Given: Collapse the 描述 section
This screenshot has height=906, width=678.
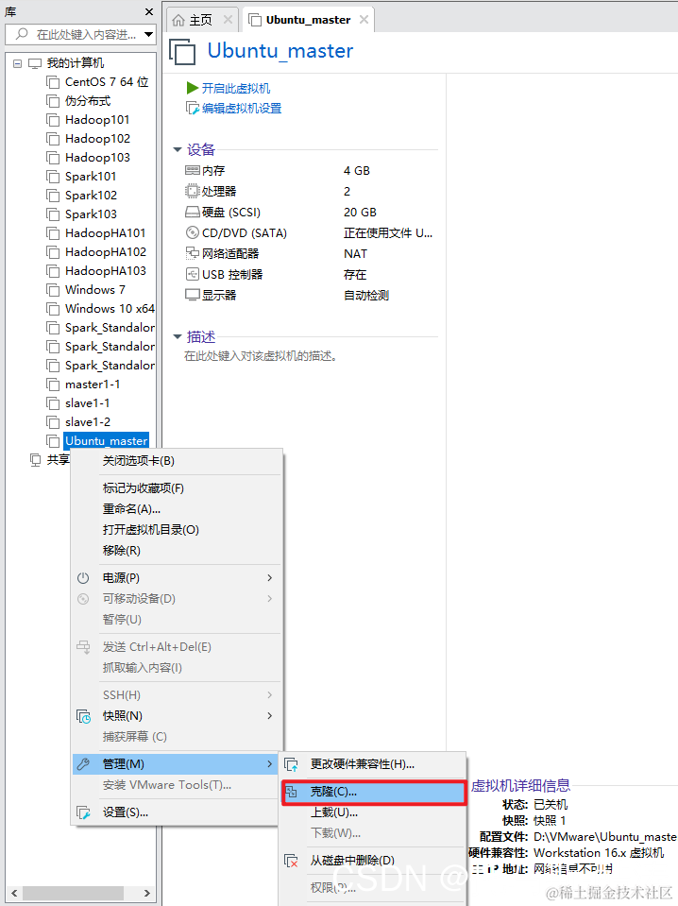Looking at the screenshot, I should 178,336.
